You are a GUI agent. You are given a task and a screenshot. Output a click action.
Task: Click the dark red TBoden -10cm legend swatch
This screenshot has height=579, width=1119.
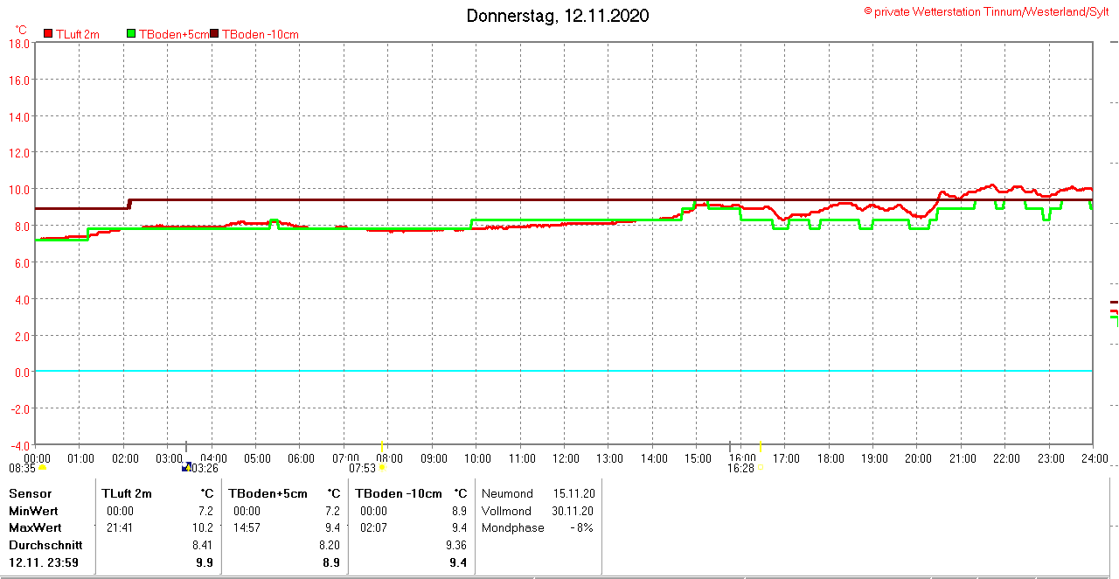[215, 34]
